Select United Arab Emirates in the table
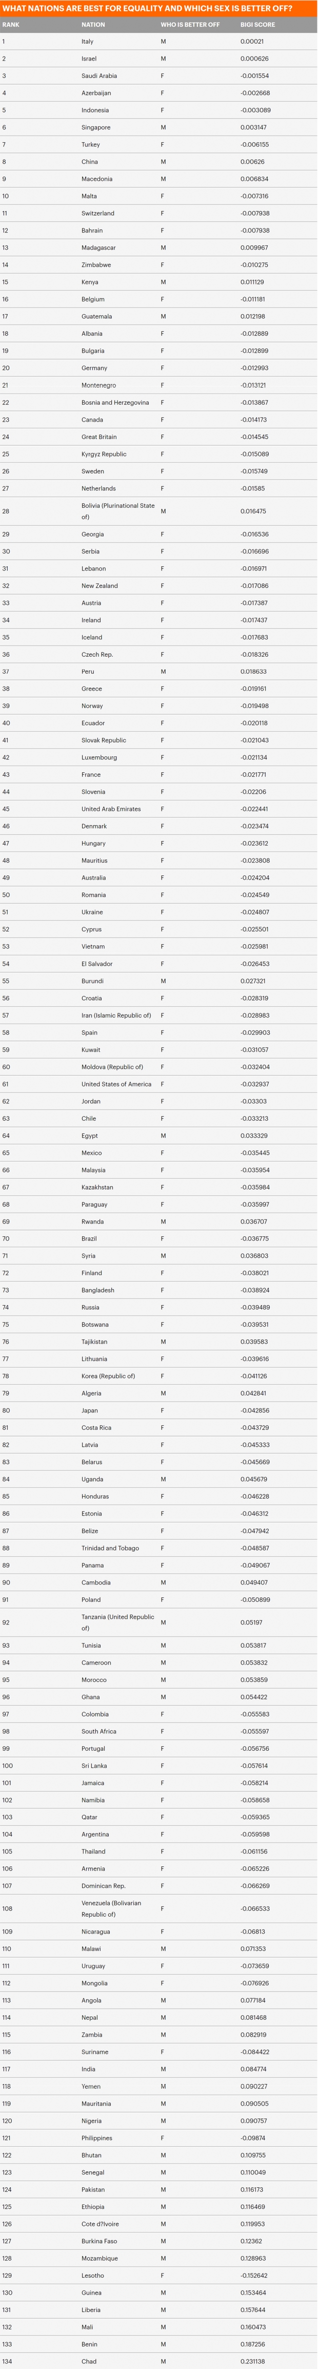The width and height of the screenshot is (318, 2369). point(110,809)
